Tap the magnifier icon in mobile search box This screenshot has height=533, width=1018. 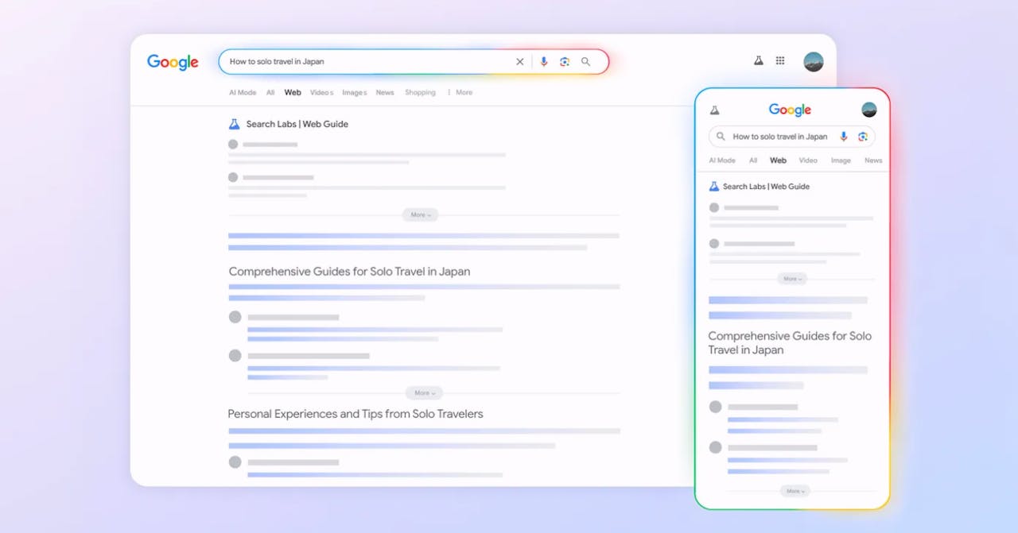(x=721, y=137)
